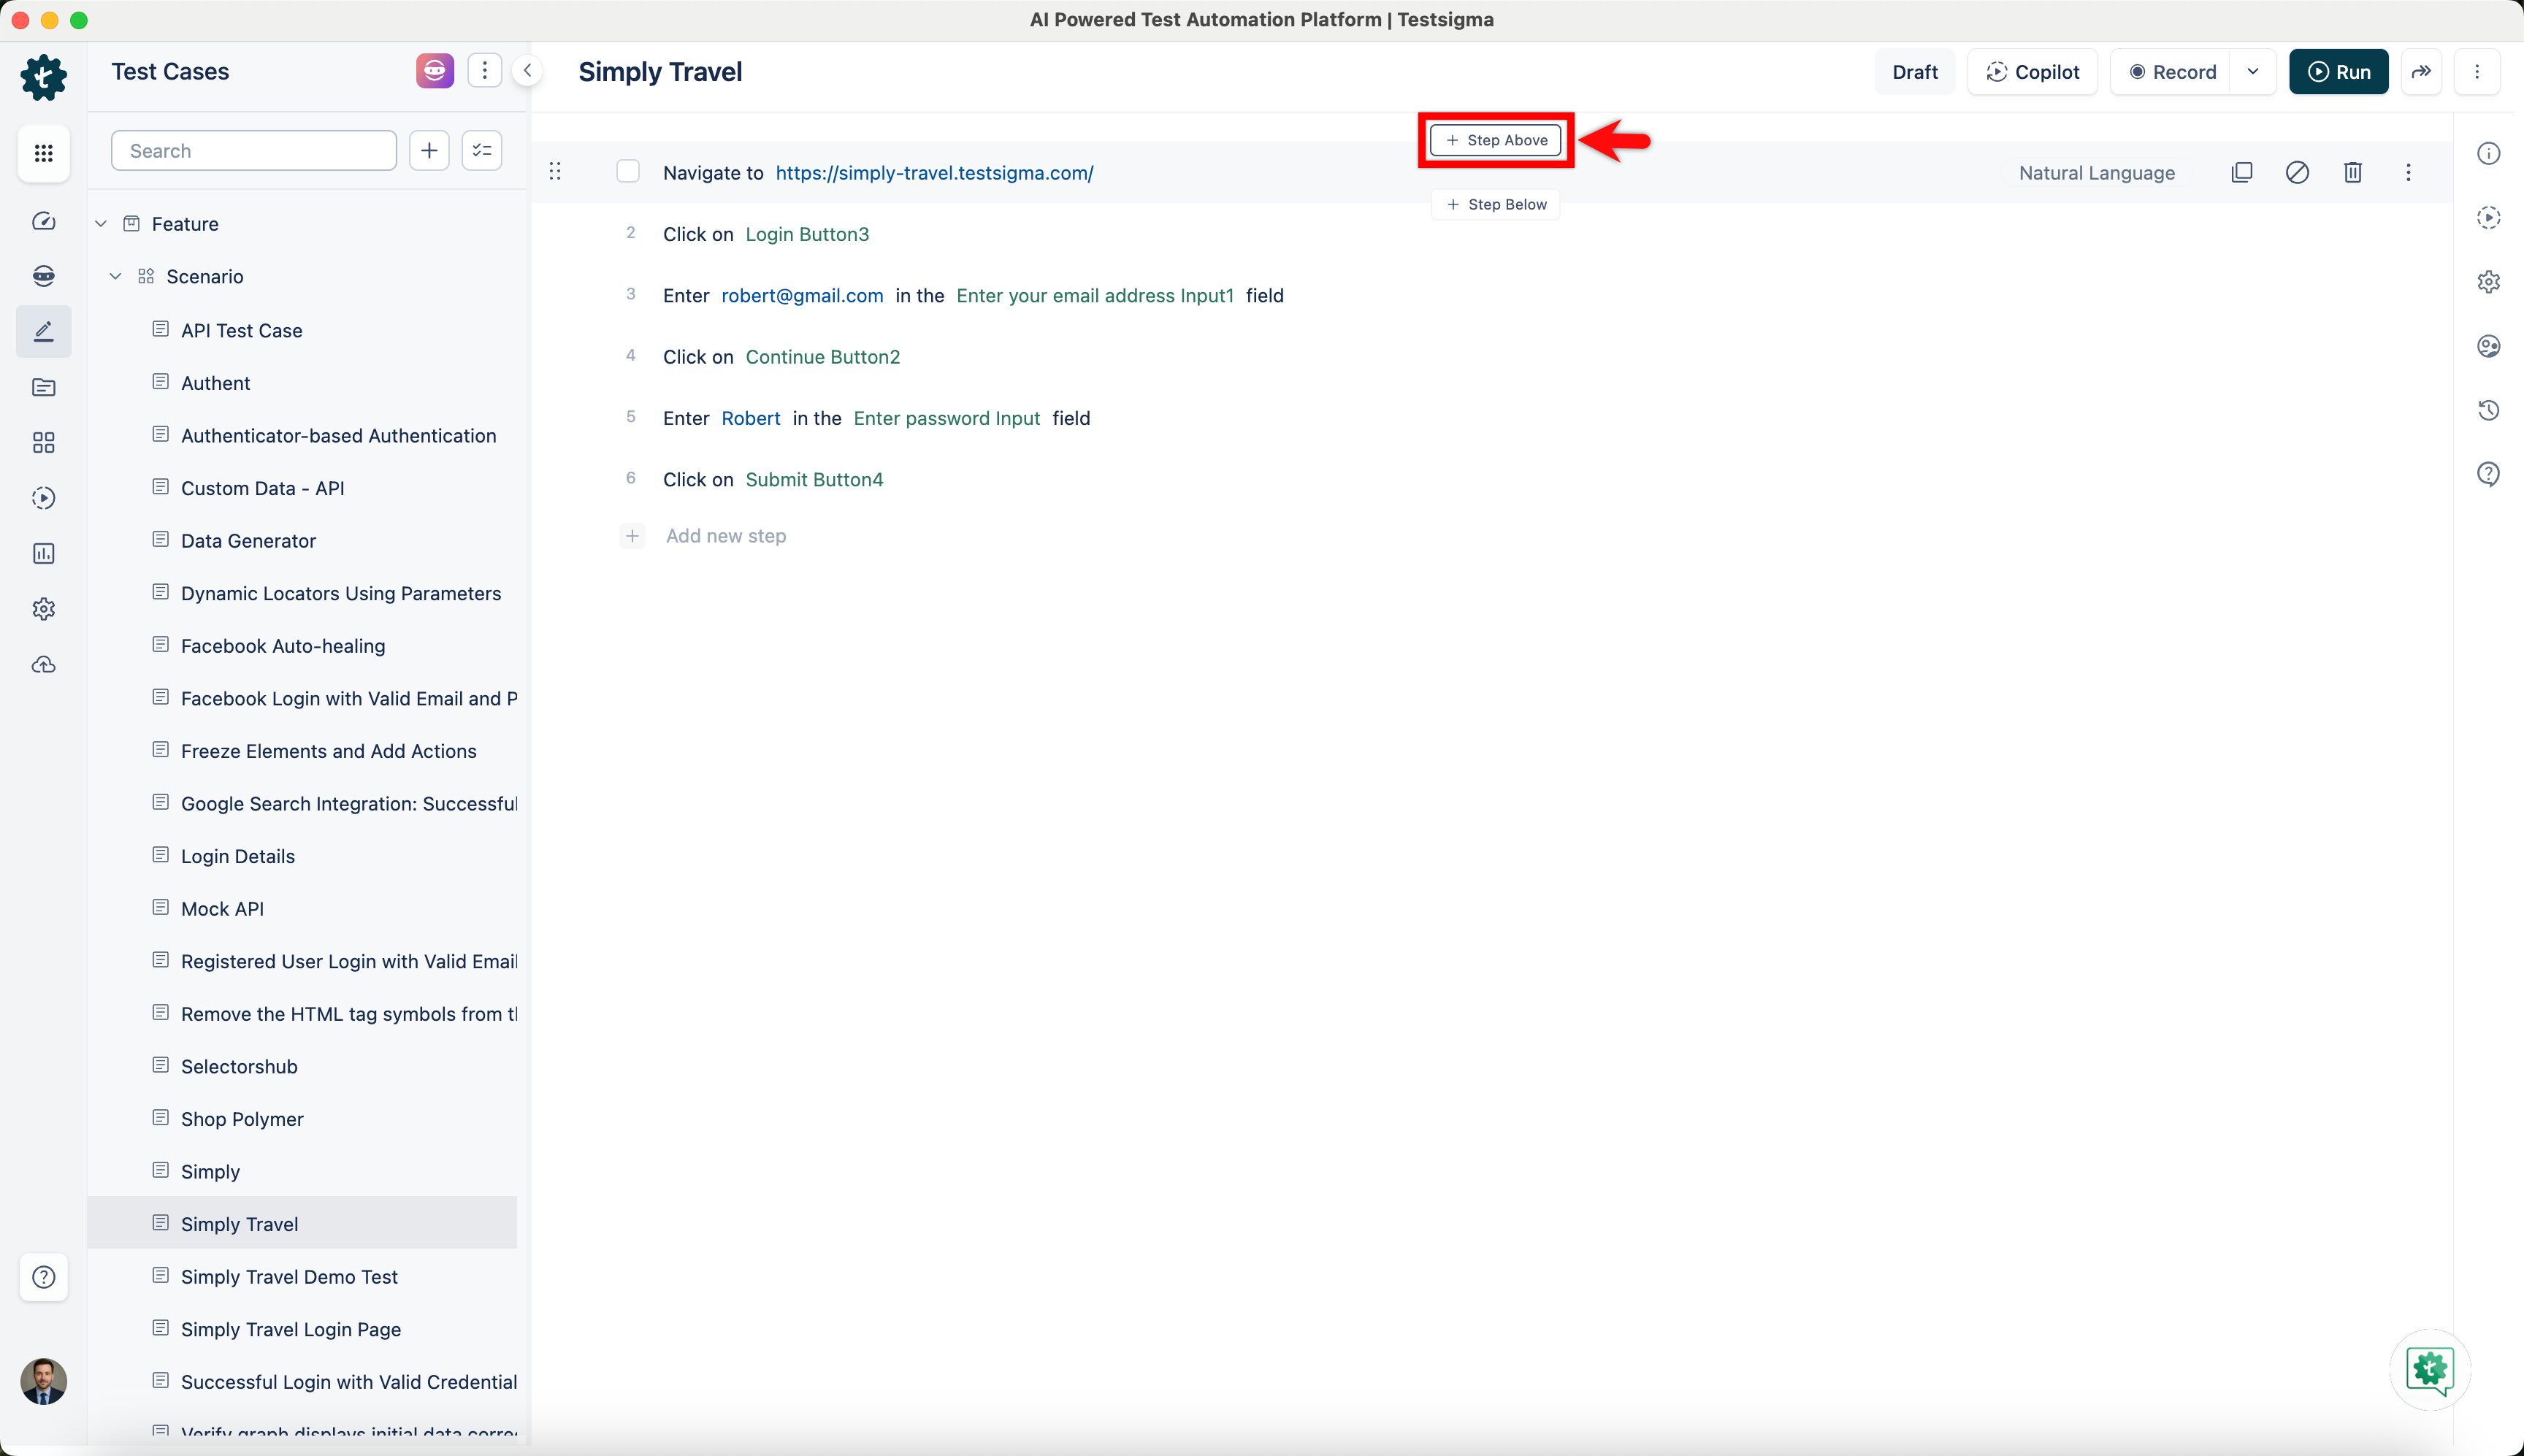
Task: Open the top-right kebab menu
Action: (2477, 72)
